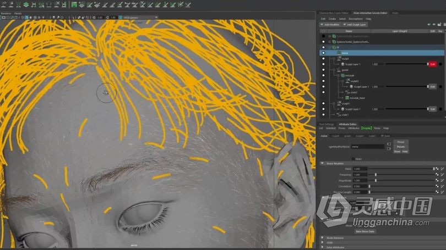Adjust the Frequency slider handle
446x250 pixels.
pos(376,175)
